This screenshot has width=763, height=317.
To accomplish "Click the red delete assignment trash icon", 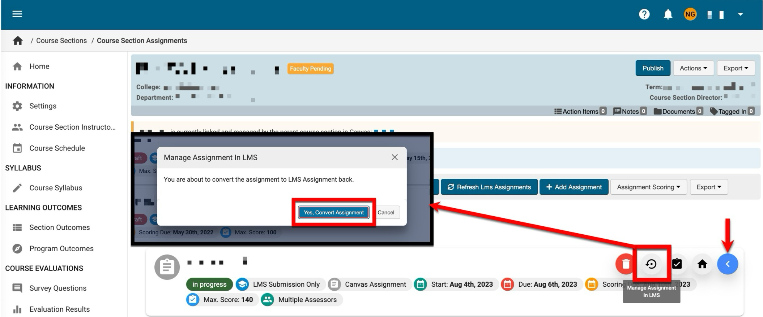I will [626, 264].
